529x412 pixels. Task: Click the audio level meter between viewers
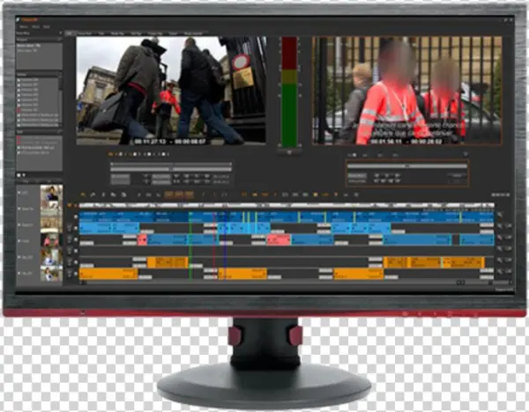[289, 92]
